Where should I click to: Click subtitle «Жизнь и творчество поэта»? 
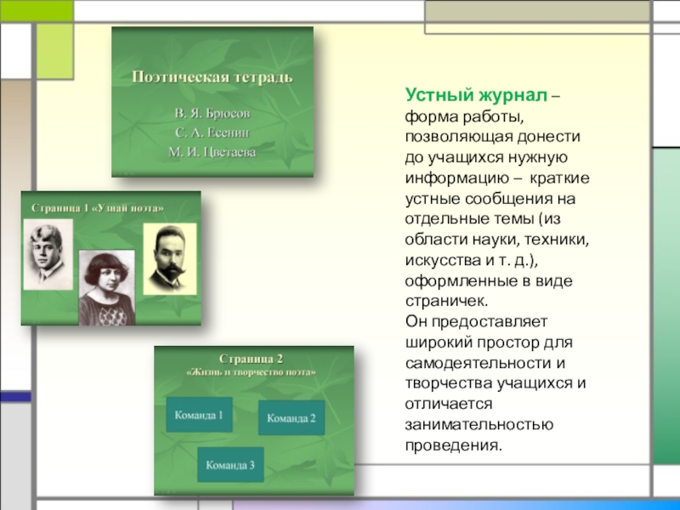point(251,372)
